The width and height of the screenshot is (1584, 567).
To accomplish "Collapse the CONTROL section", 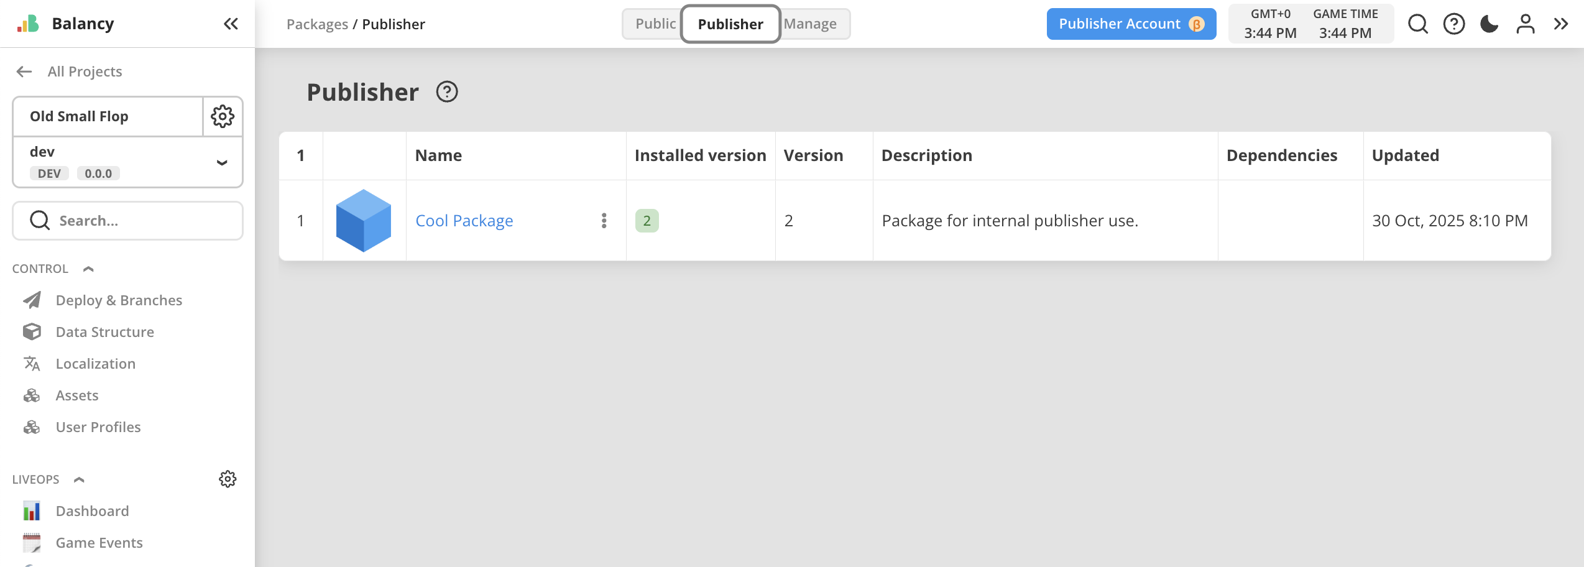I will coord(88,269).
